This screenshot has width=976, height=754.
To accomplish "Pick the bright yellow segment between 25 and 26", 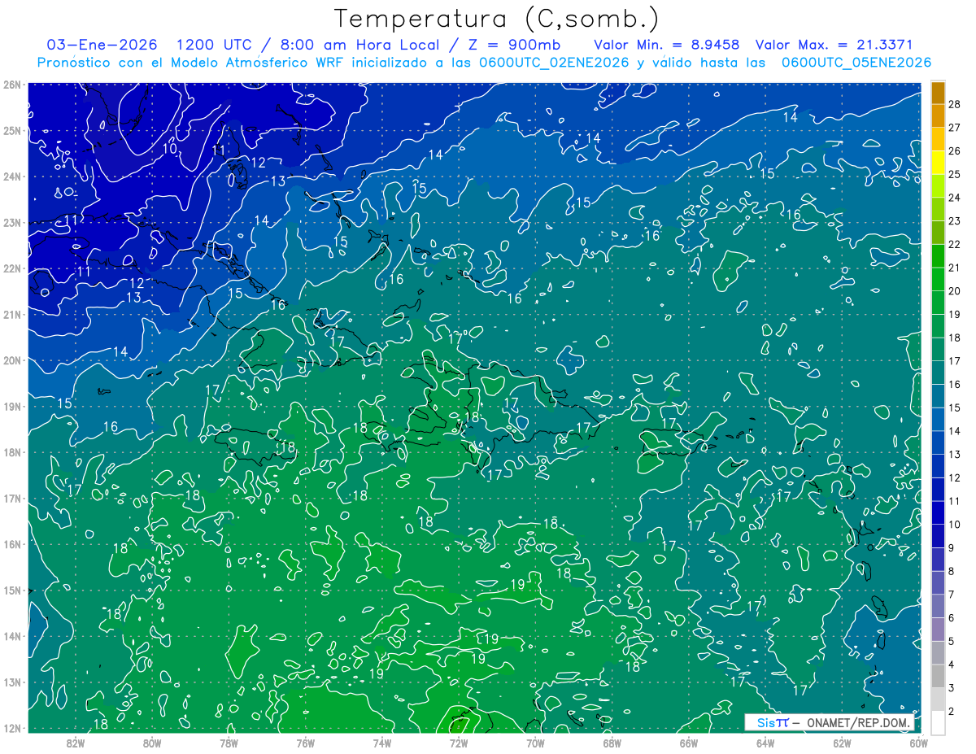I will click(x=938, y=162).
